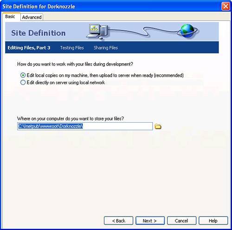Screen dimensions: 232x230
Task: Click the store your files label
Action: 71,118
